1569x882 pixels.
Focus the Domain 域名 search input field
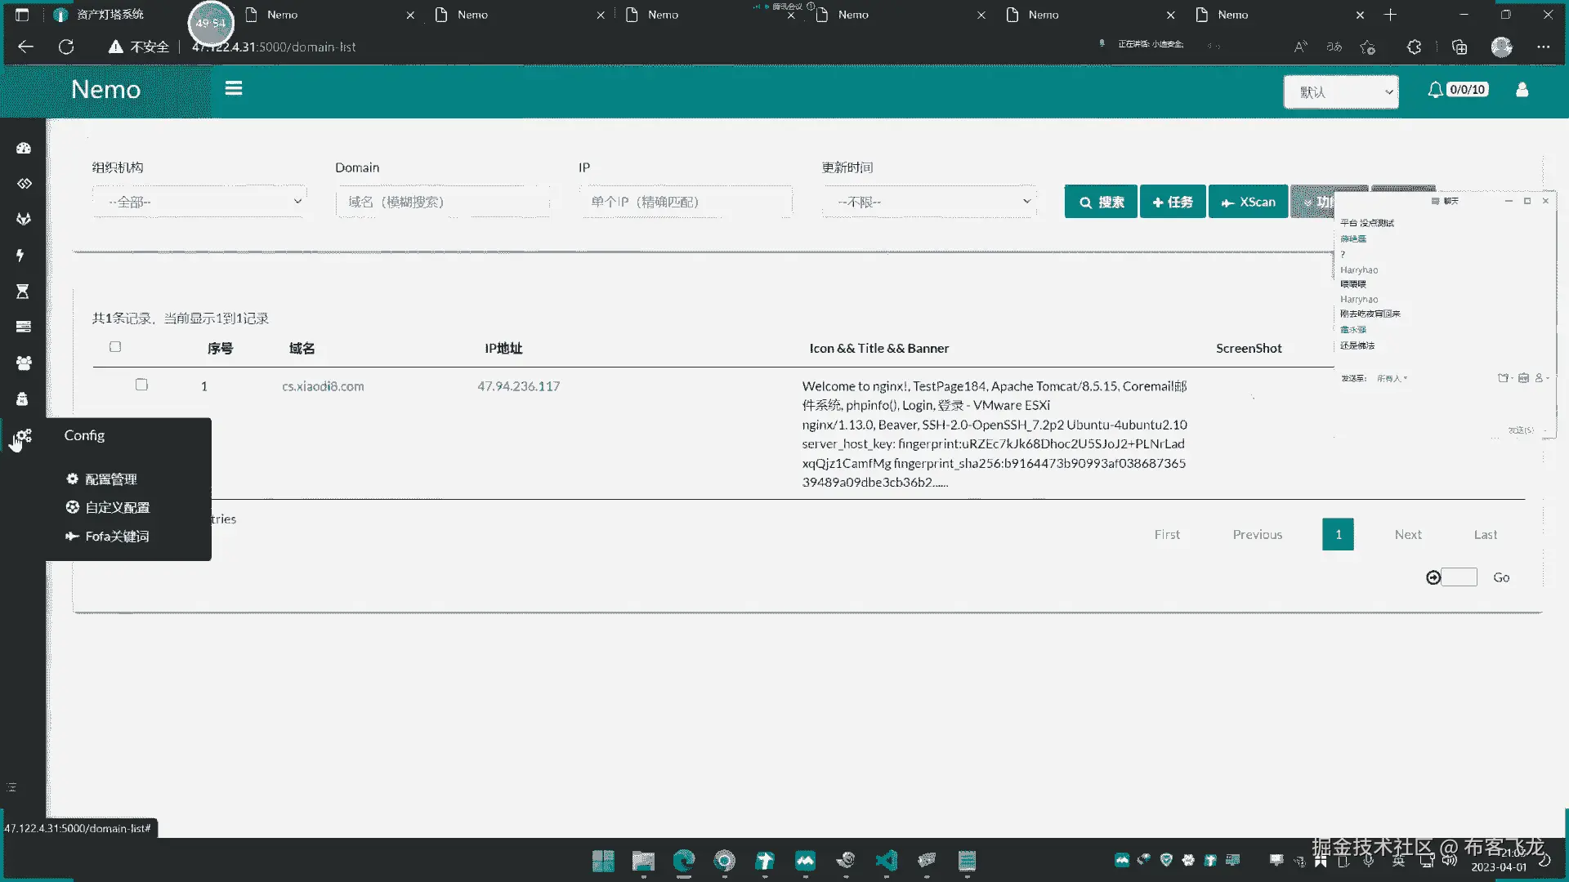(442, 202)
